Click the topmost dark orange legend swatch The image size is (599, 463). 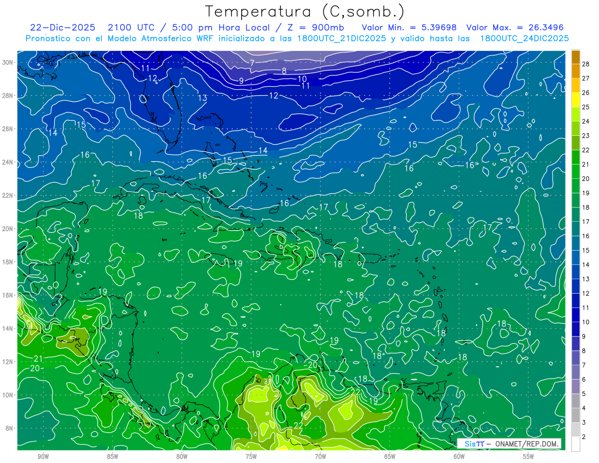(x=576, y=57)
